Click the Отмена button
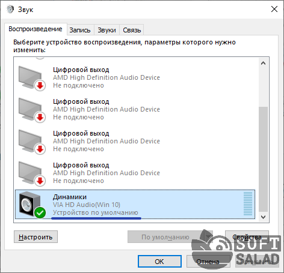 208,261
